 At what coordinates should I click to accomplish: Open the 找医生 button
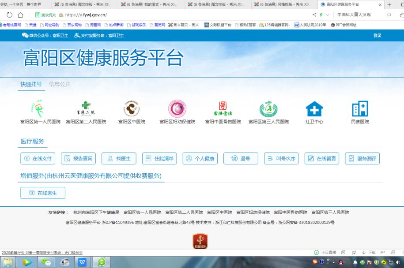point(119,158)
